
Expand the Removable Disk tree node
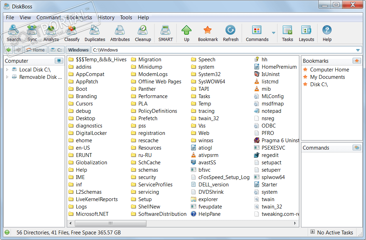7,77
